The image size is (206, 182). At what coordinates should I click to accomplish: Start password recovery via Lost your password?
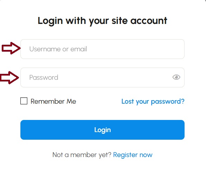point(153,102)
